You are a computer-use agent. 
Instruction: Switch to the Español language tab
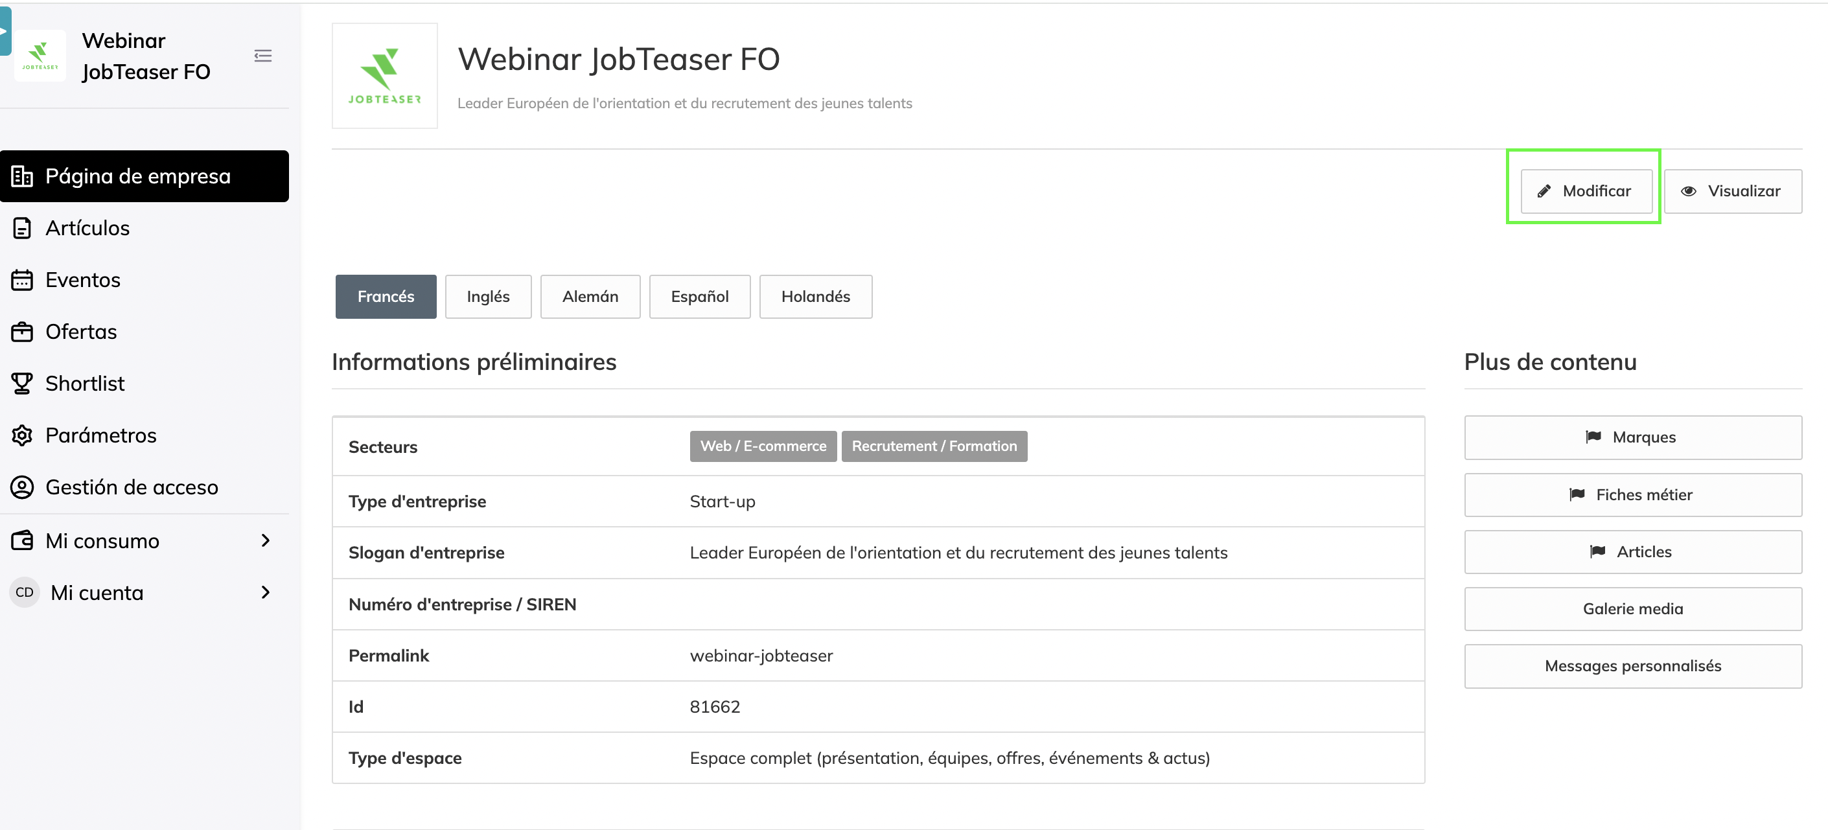pyautogui.click(x=700, y=297)
